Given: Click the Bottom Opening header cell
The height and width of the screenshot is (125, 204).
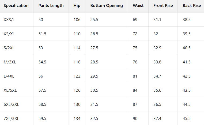Looking at the screenshot, I should (x=107, y=6).
